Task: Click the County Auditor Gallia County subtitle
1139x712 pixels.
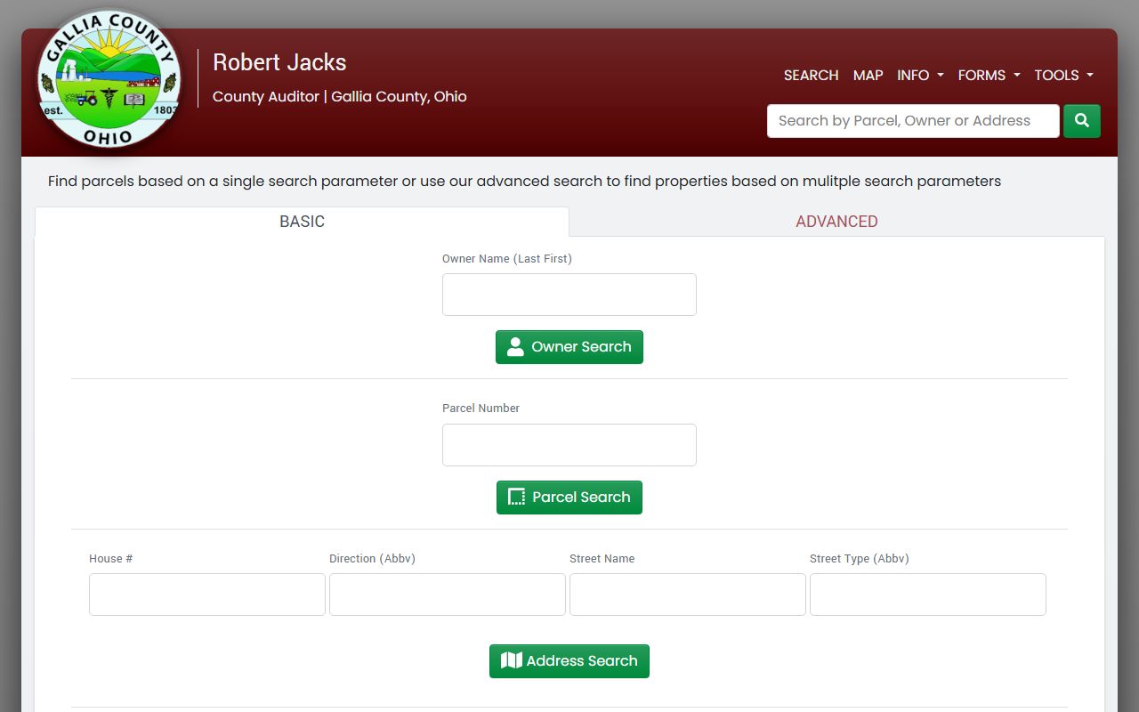Action: [x=340, y=96]
